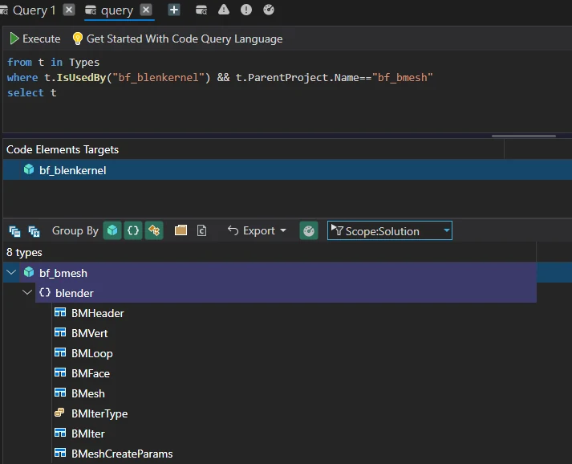Viewport: 572px width, 464px height.
Task: Select the BMesh type
Action: [x=88, y=393]
